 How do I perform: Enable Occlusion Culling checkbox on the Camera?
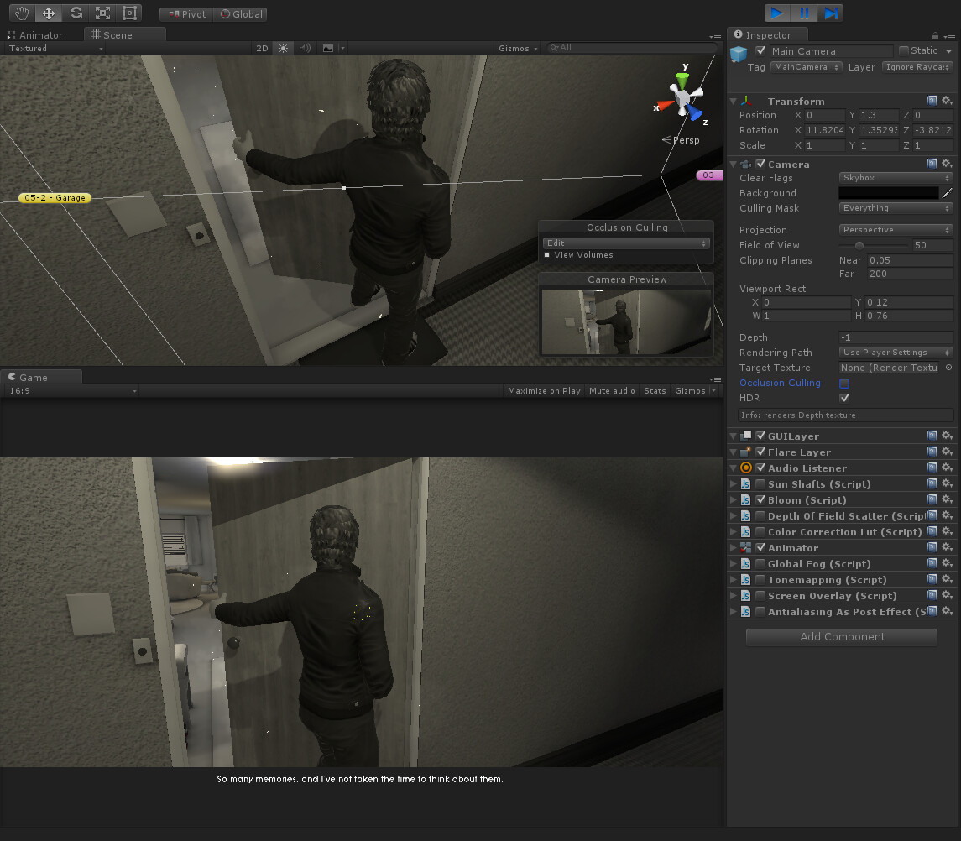pos(843,383)
